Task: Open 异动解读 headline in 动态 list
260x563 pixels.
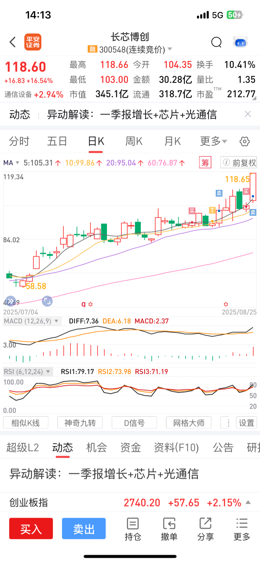Action: 104,474
